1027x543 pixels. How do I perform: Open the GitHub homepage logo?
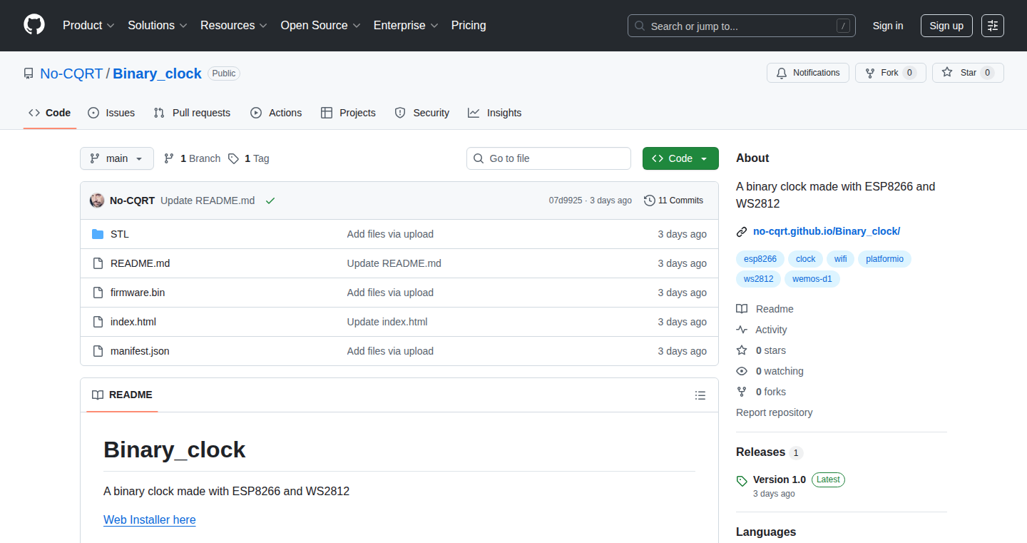pyautogui.click(x=34, y=25)
